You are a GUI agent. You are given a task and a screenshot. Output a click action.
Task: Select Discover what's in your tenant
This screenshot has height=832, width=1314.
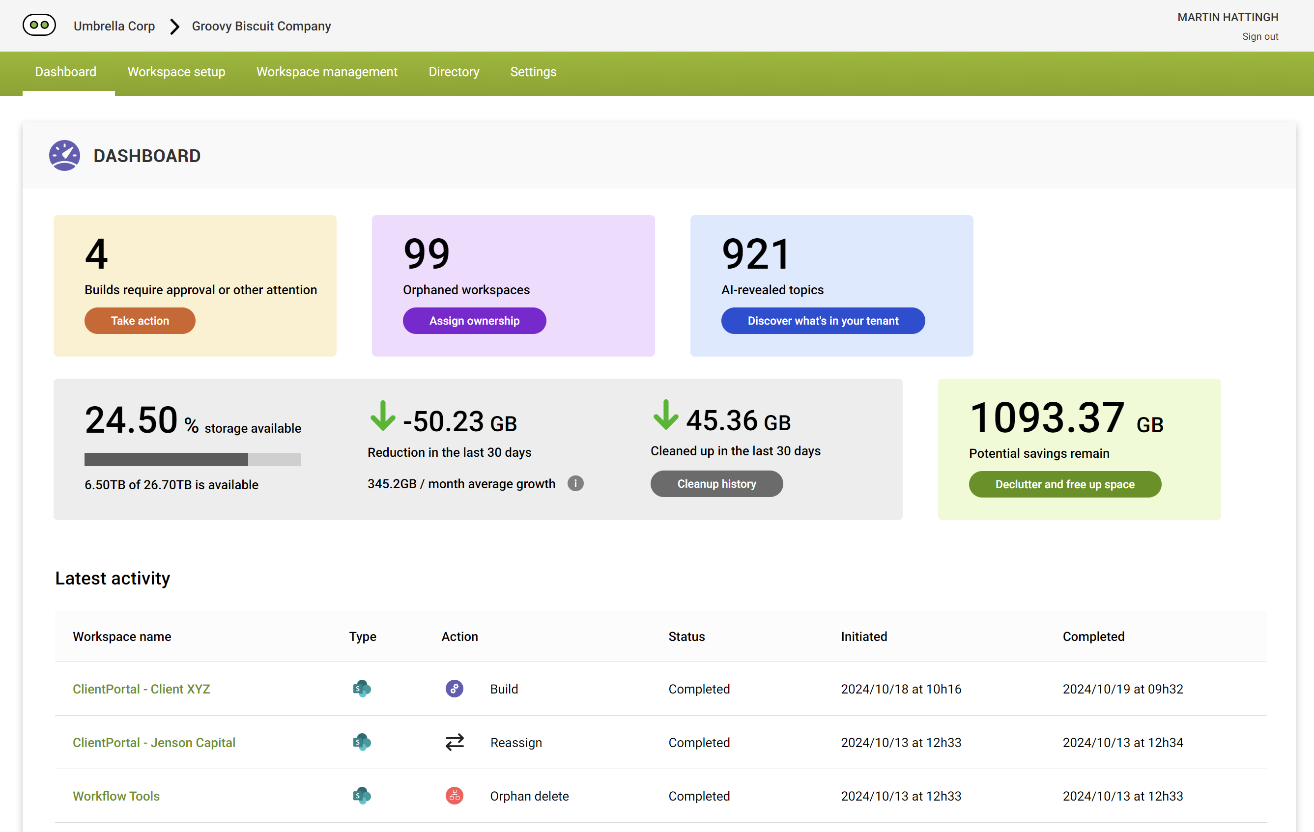click(x=822, y=320)
